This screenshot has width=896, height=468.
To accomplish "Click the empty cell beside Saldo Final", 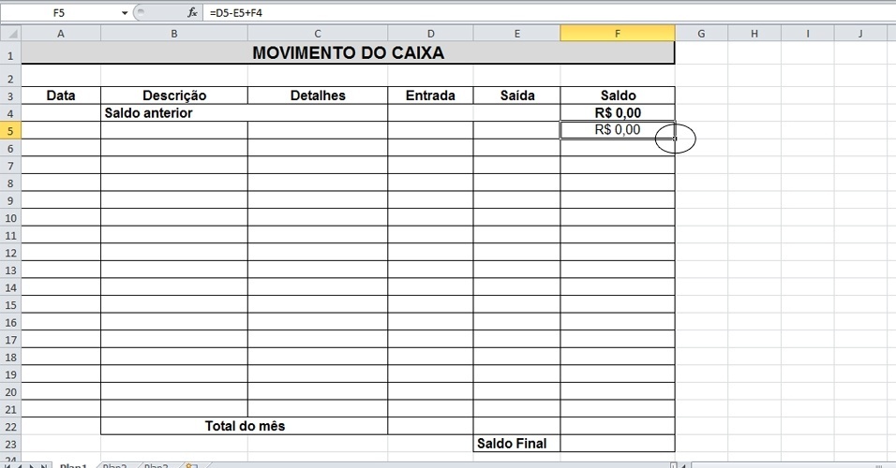I will pyautogui.click(x=617, y=444).
